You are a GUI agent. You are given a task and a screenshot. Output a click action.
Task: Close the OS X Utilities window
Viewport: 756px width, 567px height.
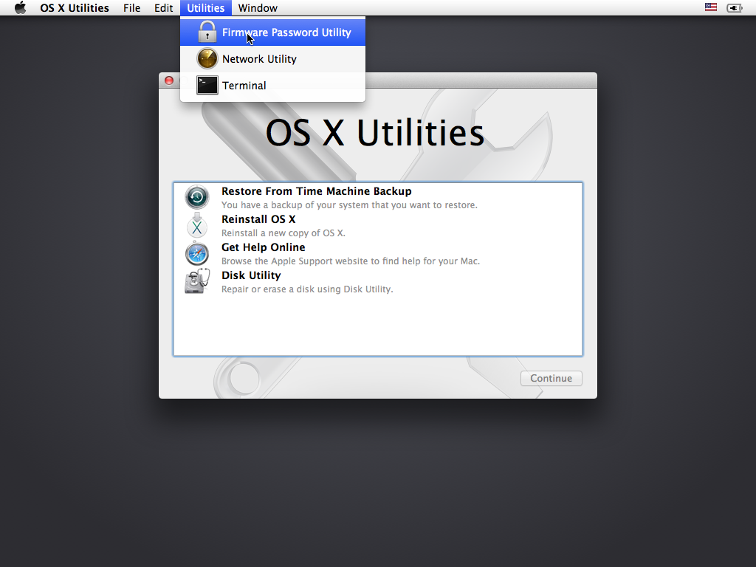(x=168, y=80)
